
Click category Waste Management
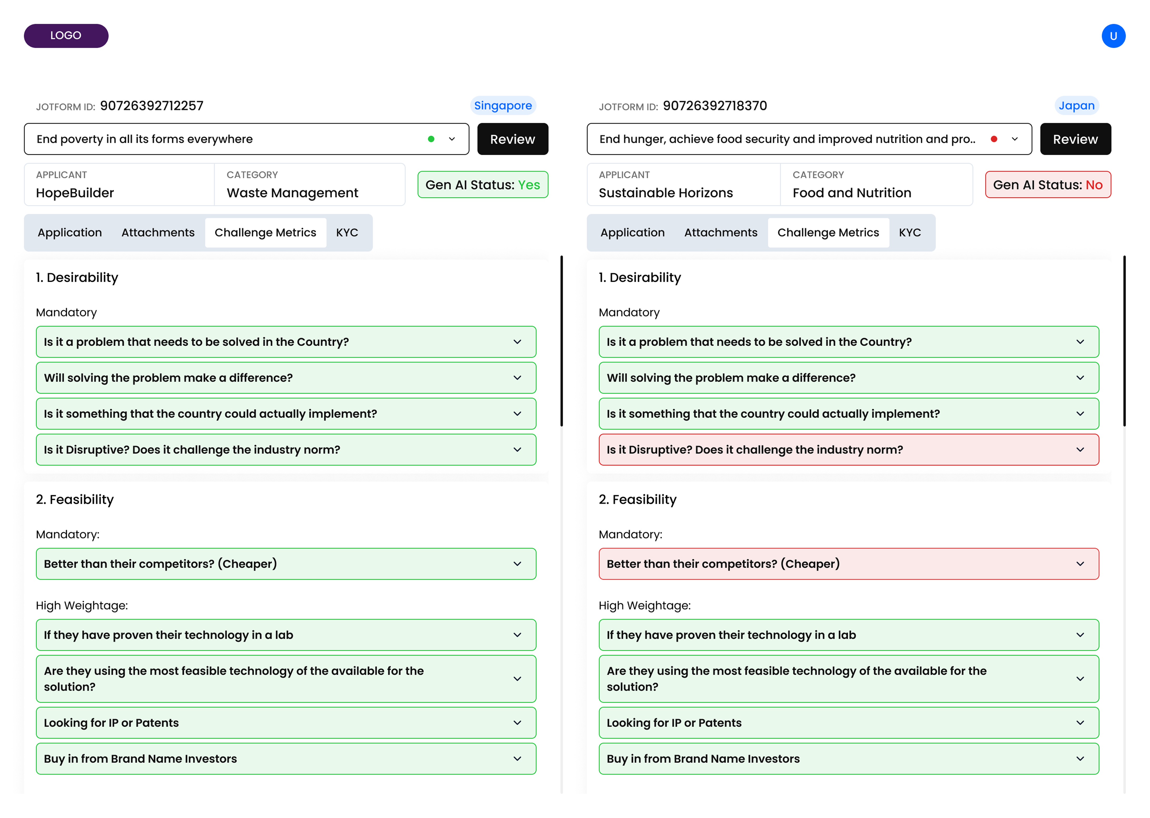click(292, 193)
